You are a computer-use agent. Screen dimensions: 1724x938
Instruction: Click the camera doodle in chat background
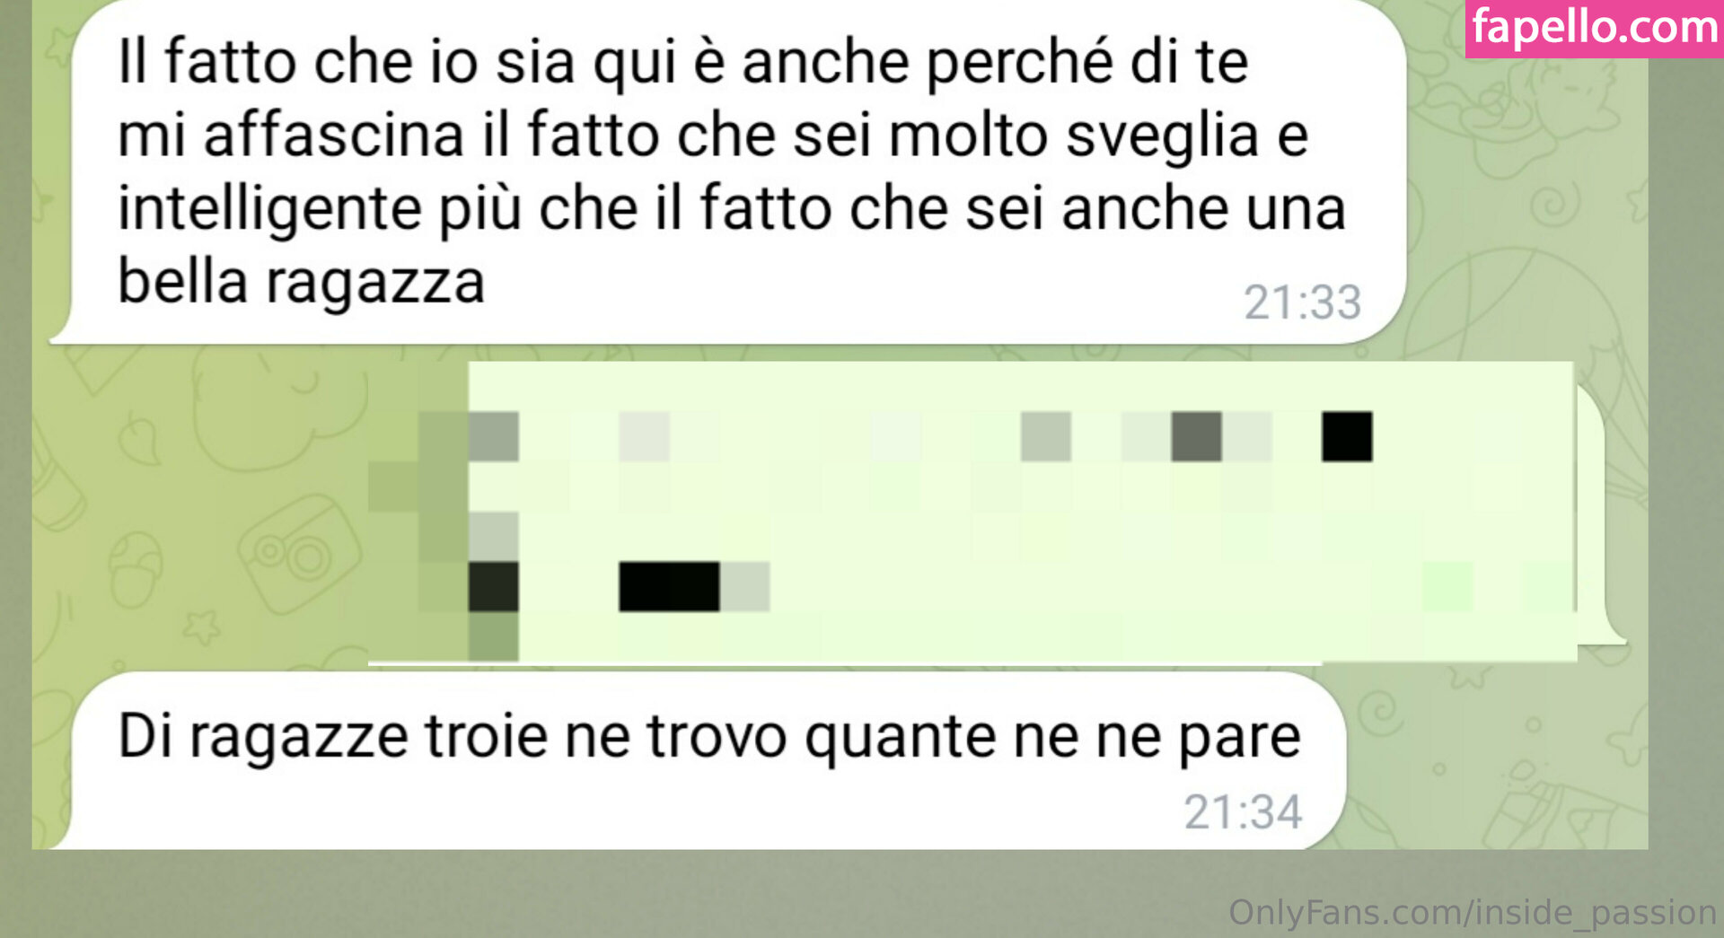(299, 554)
